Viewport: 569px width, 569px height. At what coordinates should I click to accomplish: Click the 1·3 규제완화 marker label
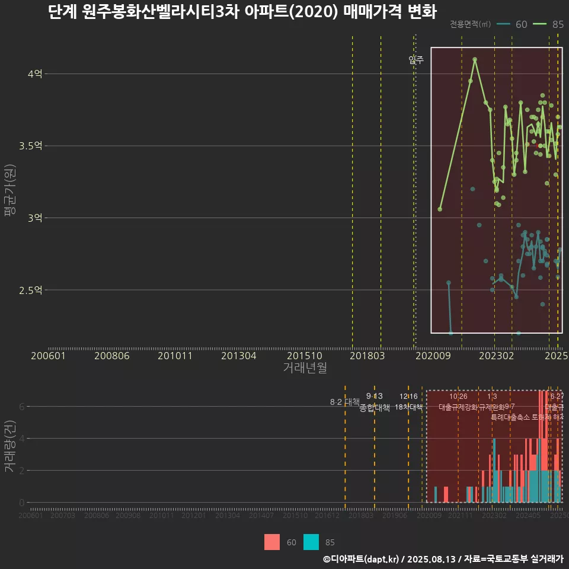[x=492, y=402]
